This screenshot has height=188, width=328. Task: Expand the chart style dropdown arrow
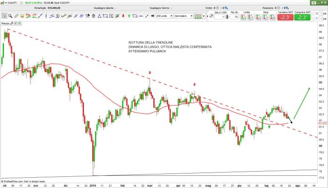coord(204,16)
